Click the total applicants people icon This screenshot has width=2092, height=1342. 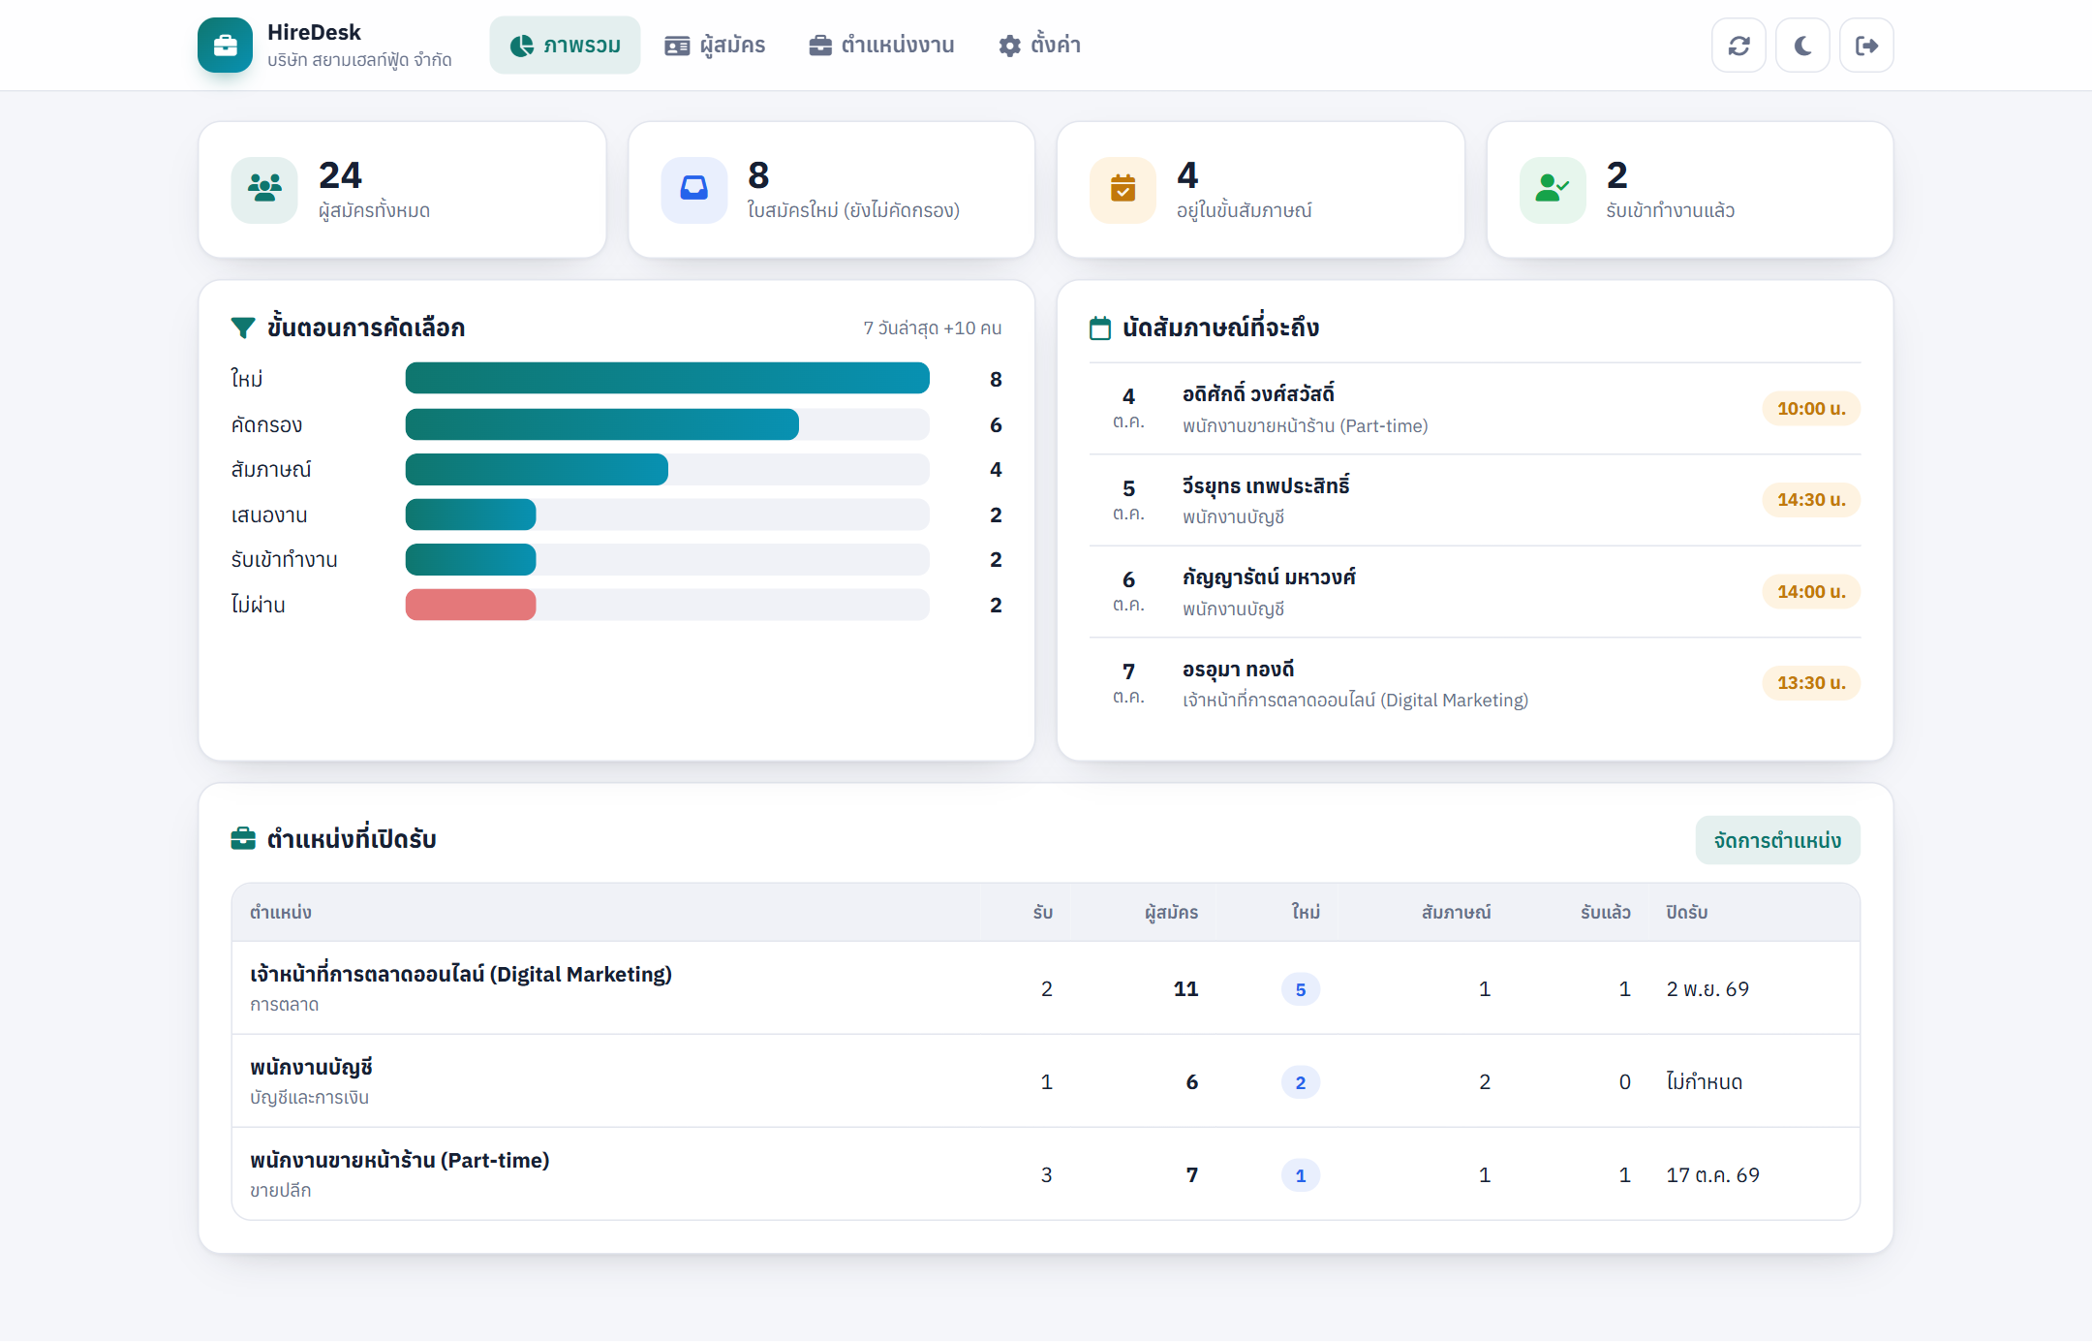click(x=264, y=190)
